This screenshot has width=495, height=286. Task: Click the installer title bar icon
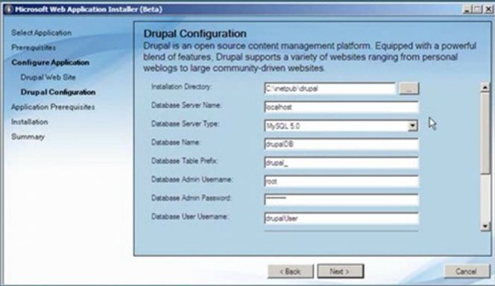click(x=9, y=9)
